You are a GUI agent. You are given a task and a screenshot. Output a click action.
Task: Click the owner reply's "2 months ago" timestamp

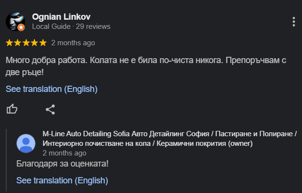(x=64, y=153)
